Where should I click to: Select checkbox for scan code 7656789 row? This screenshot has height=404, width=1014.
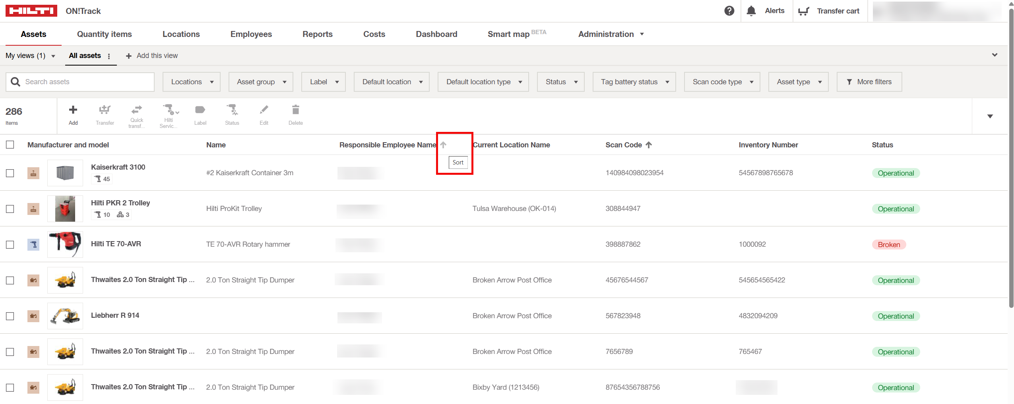[10, 352]
